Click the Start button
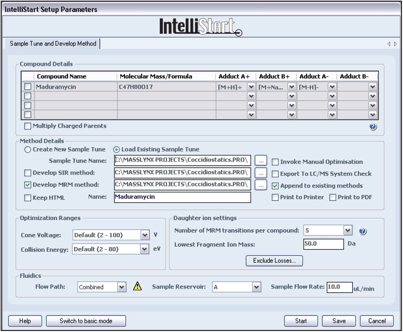Viewport: 403px width, 332px height. tap(301, 321)
